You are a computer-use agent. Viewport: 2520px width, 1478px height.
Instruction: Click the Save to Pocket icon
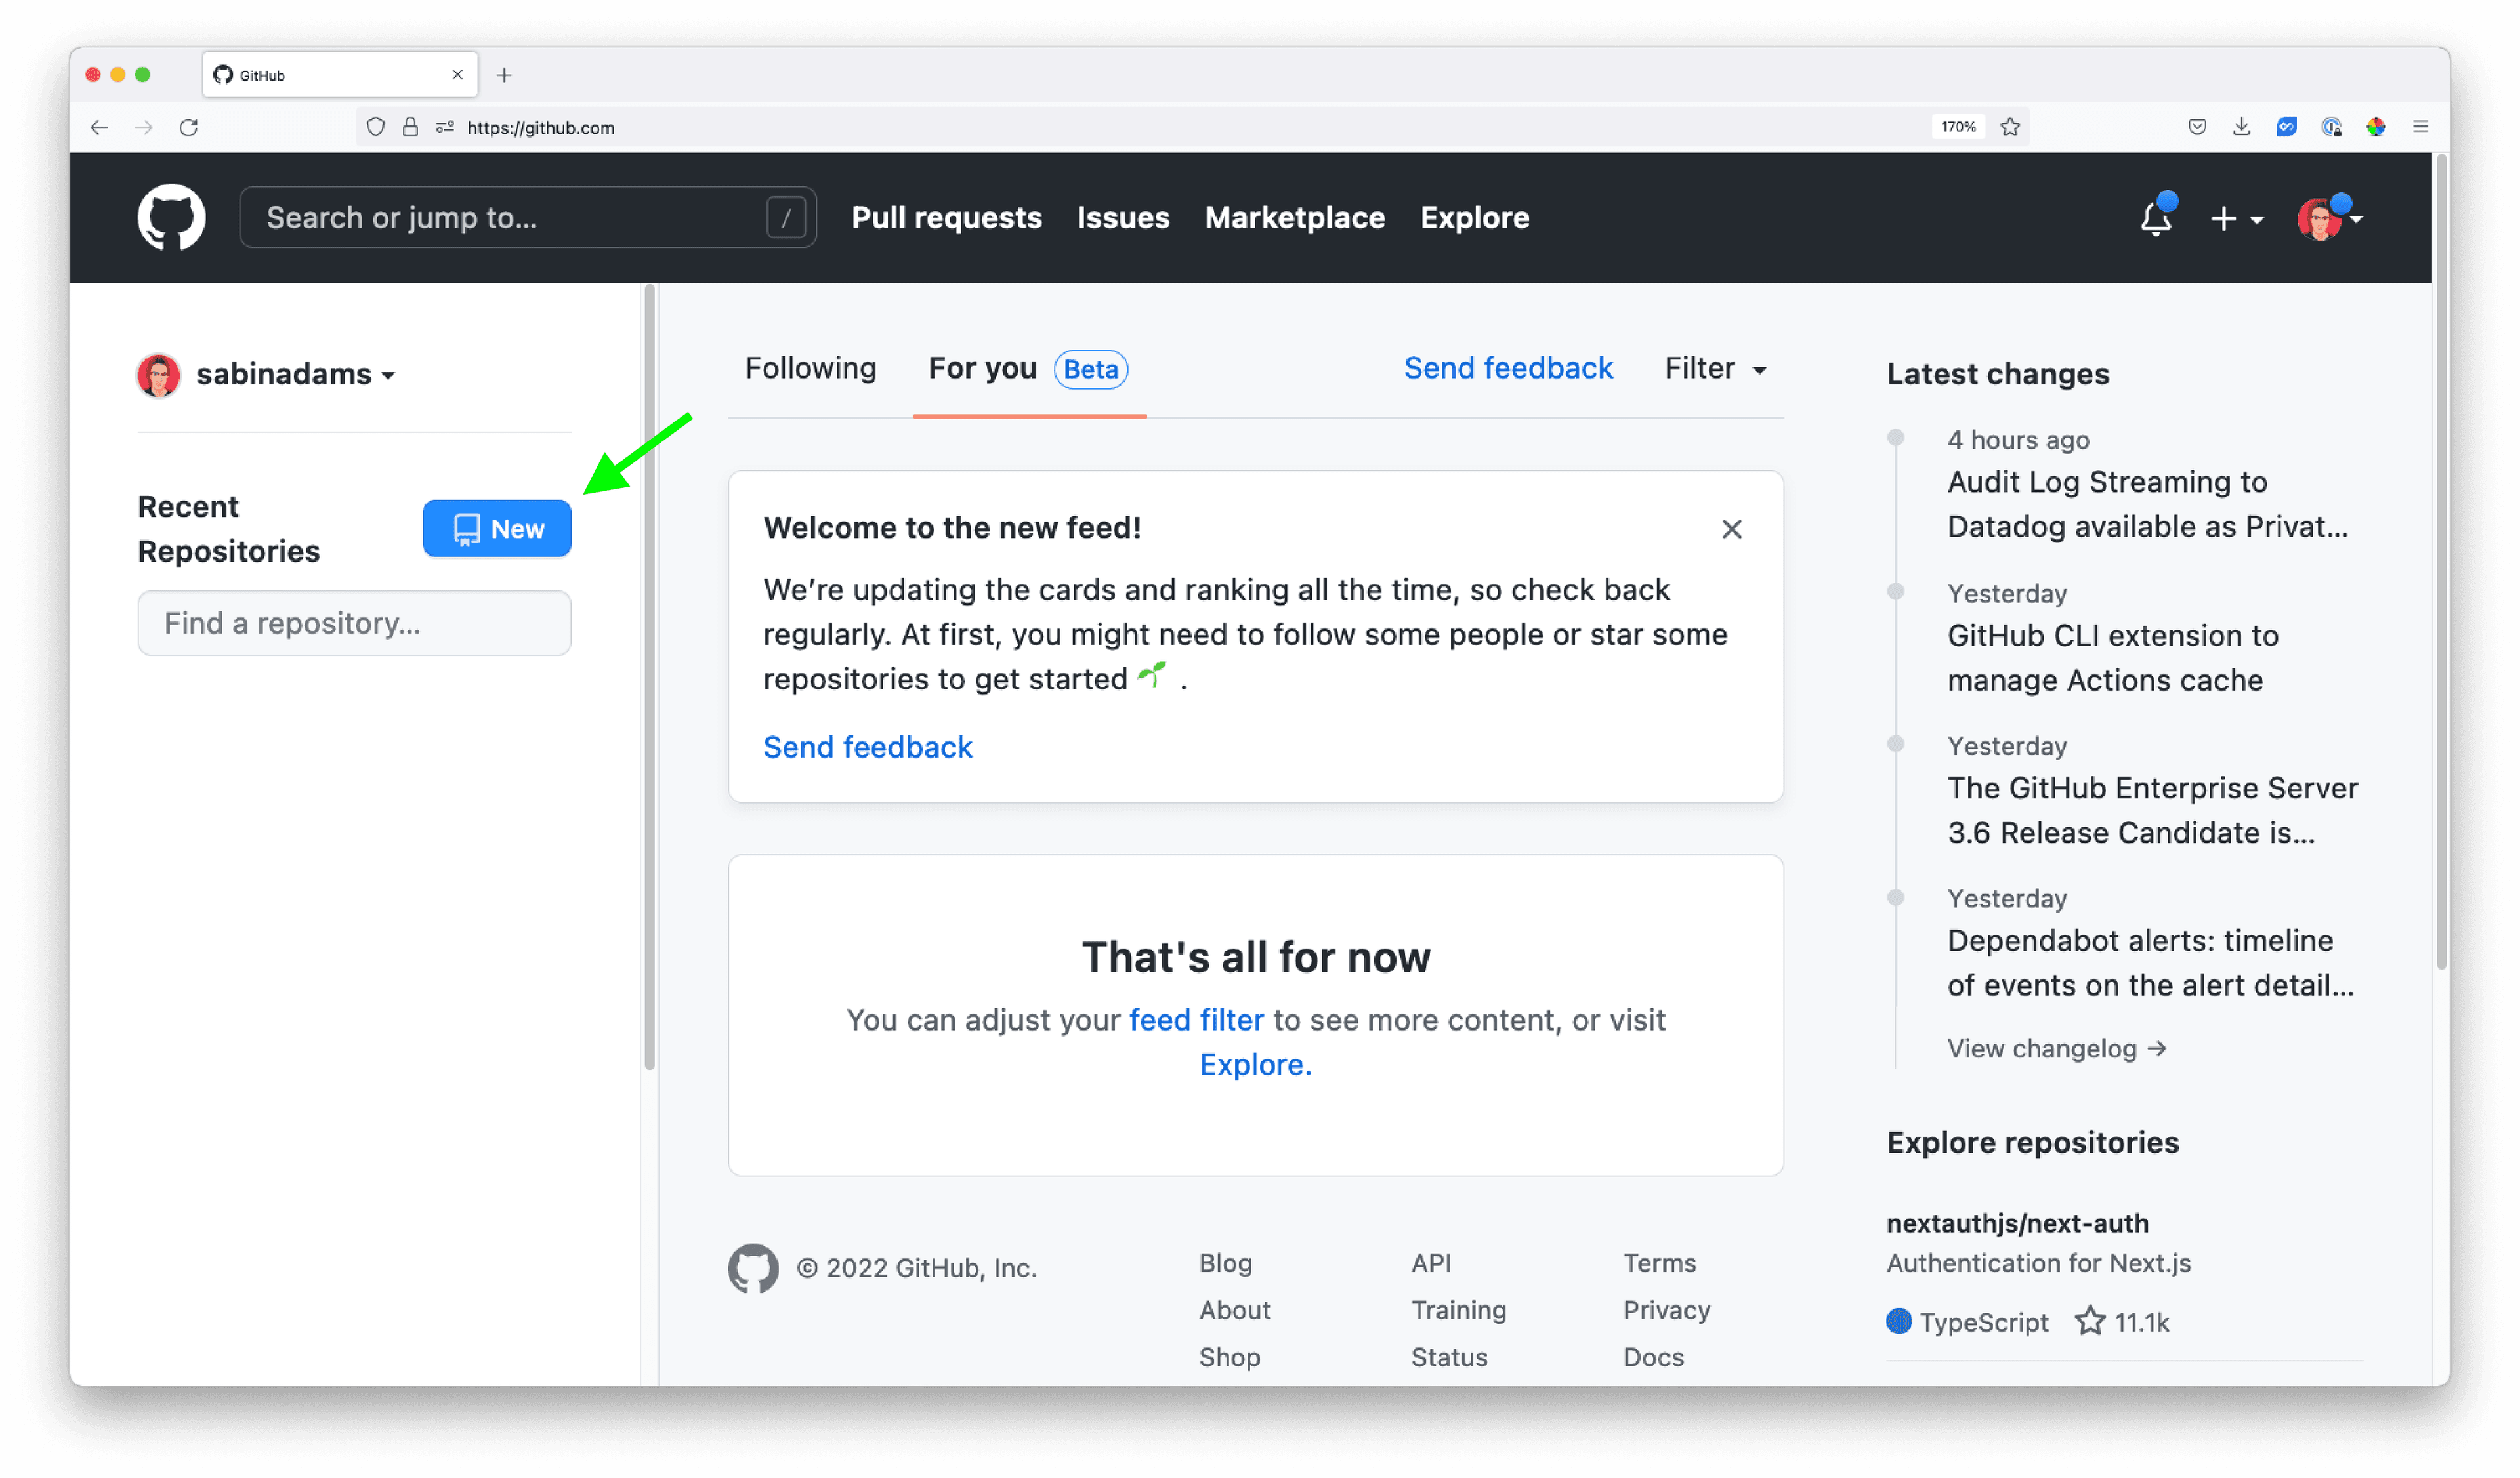2197,127
